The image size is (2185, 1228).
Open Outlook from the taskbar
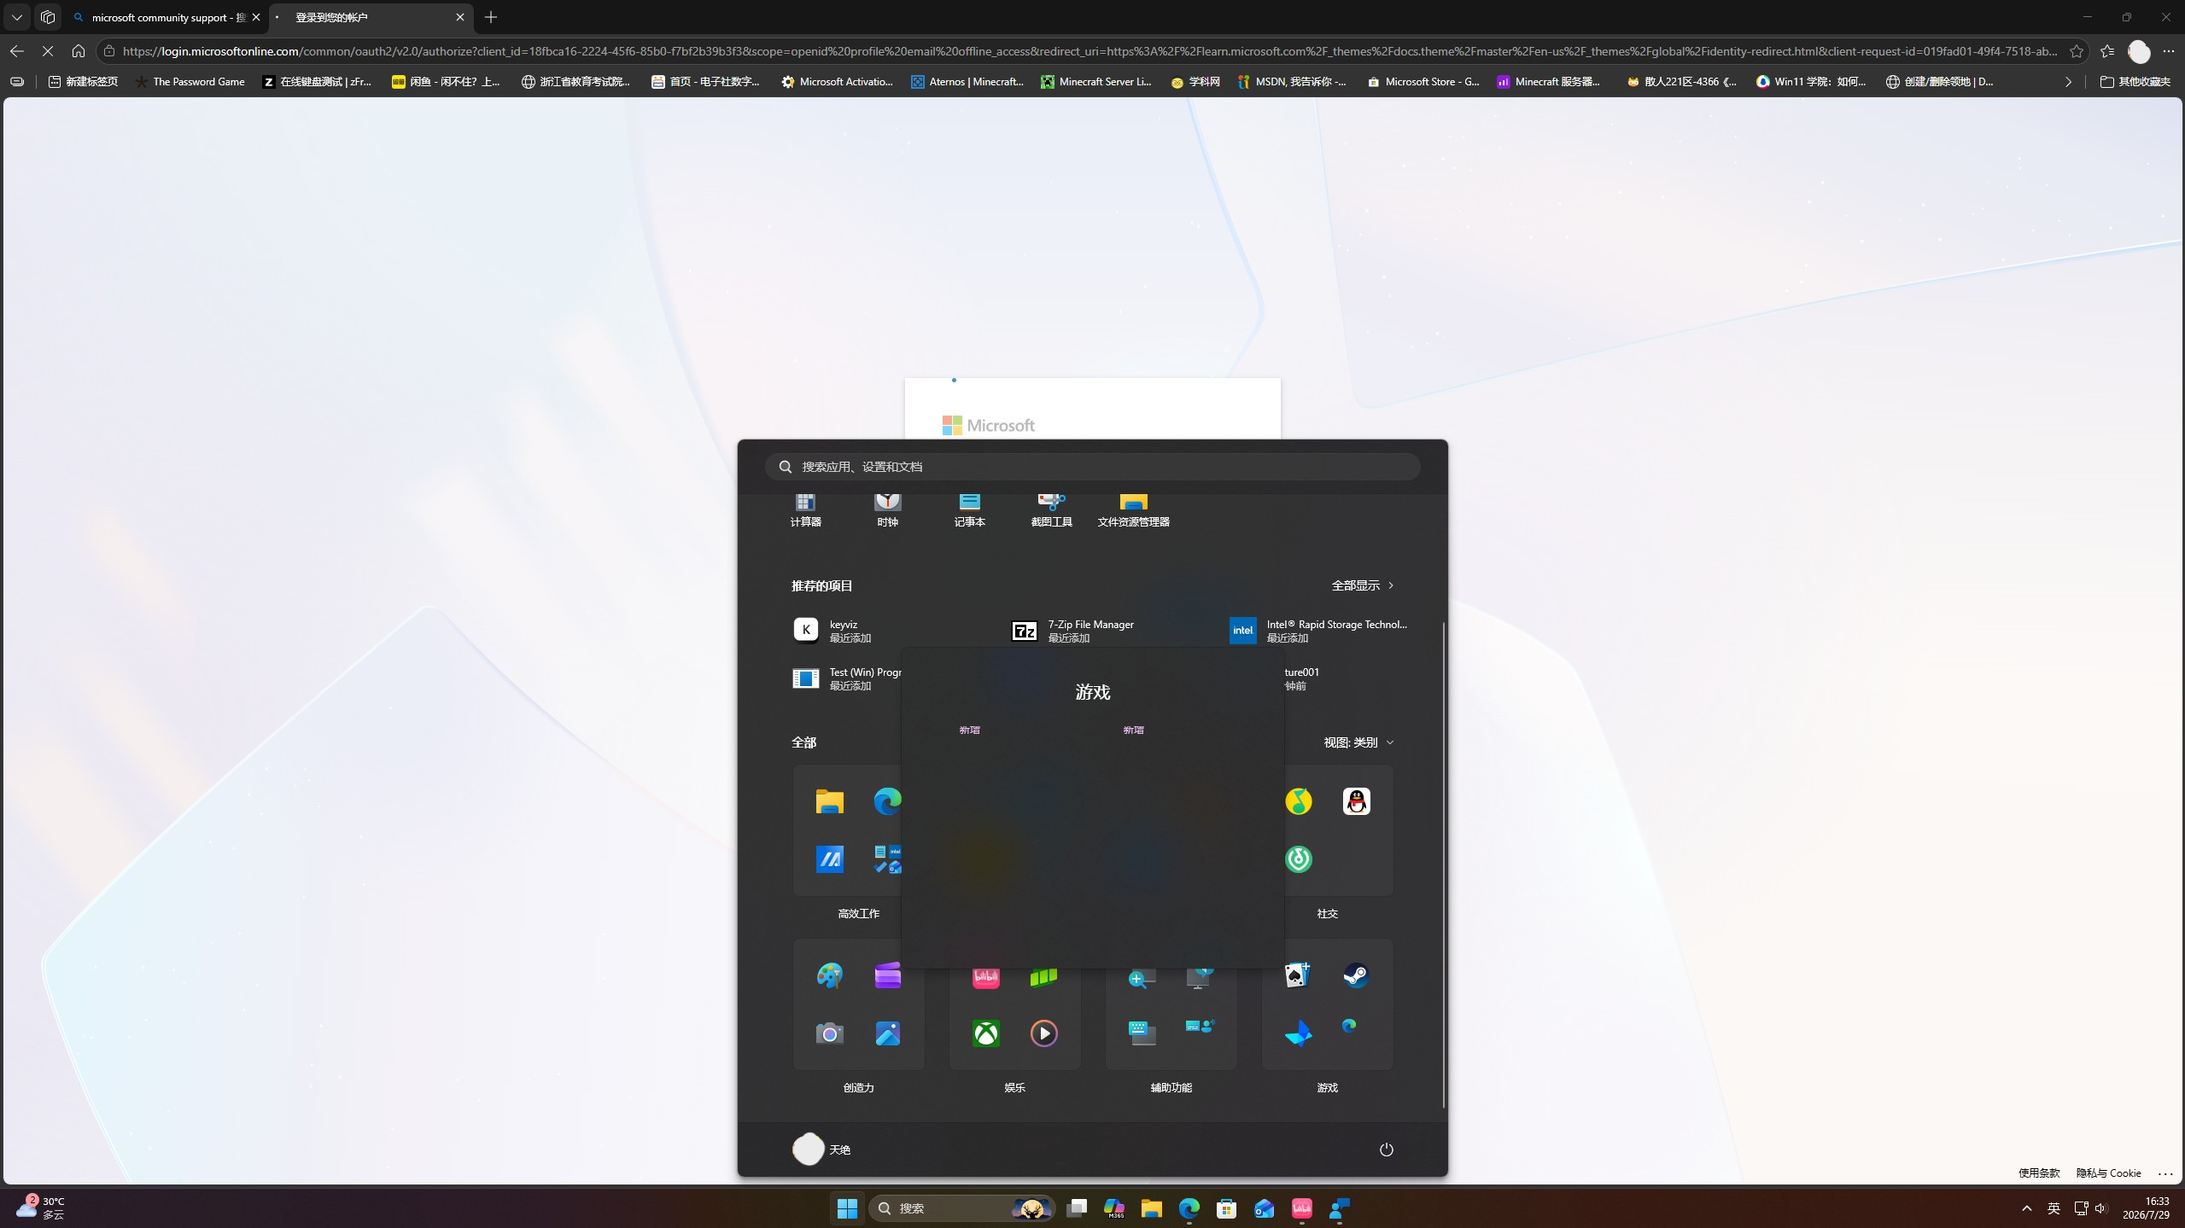(x=1264, y=1208)
